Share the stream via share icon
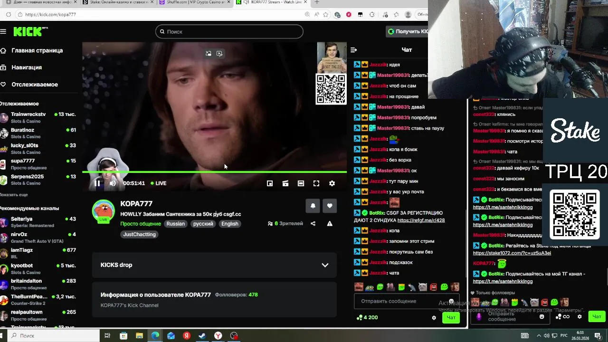This screenshot has height=342, width=608. tap(313, 224)
